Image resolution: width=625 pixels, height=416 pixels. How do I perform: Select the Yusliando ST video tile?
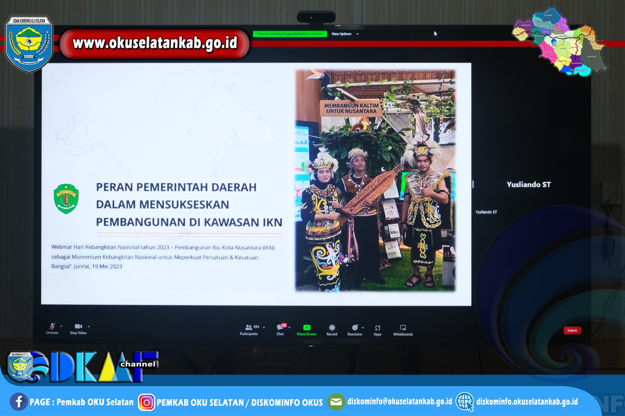pyautogui.click(x=529, y=185)
